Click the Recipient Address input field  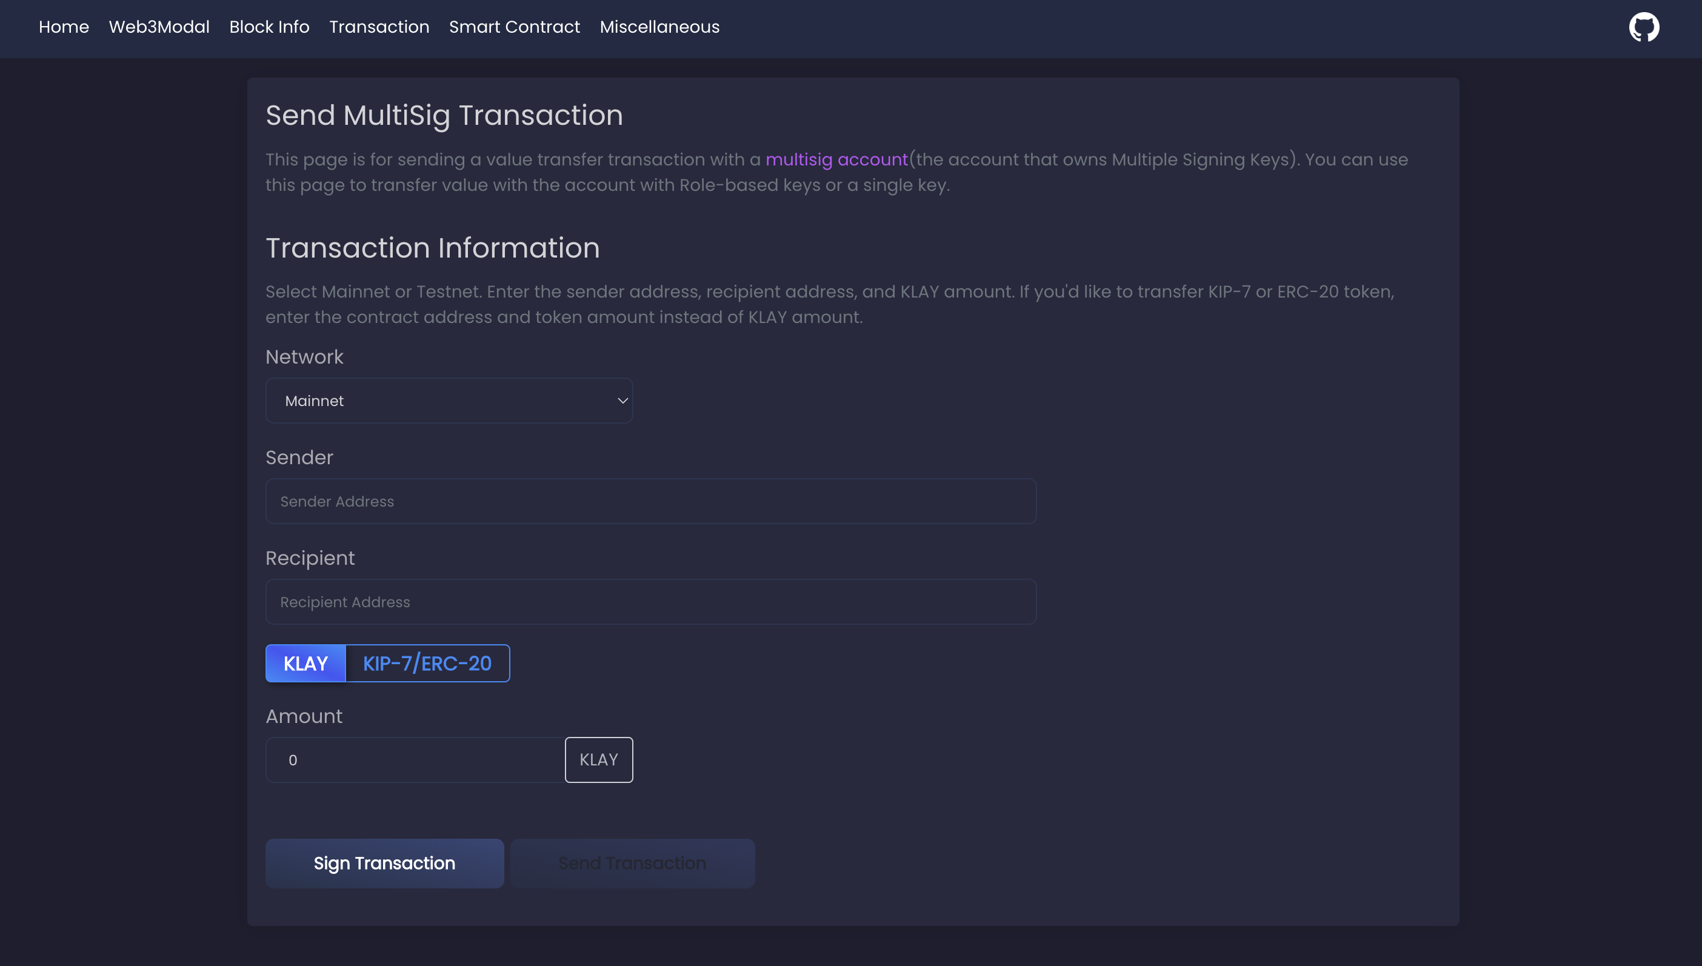[x=651, y=602]
